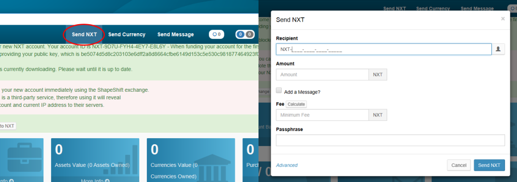This screenshot has width=517, height=182.
Task: Click 'Currencies Value (0 Currencies Owned)' card text
Action: pyautogui.click(x=174, y=170)
